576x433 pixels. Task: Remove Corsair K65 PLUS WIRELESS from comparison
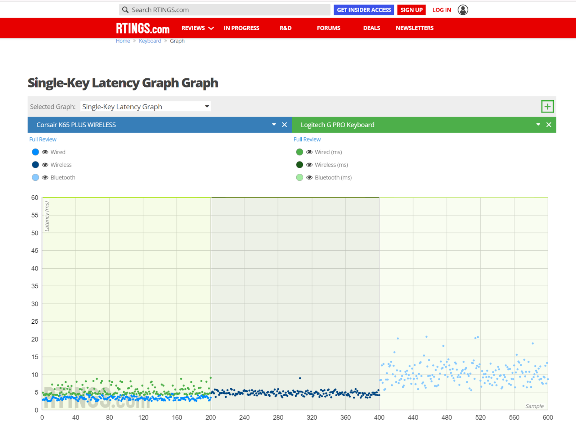(x=284, y=125)
